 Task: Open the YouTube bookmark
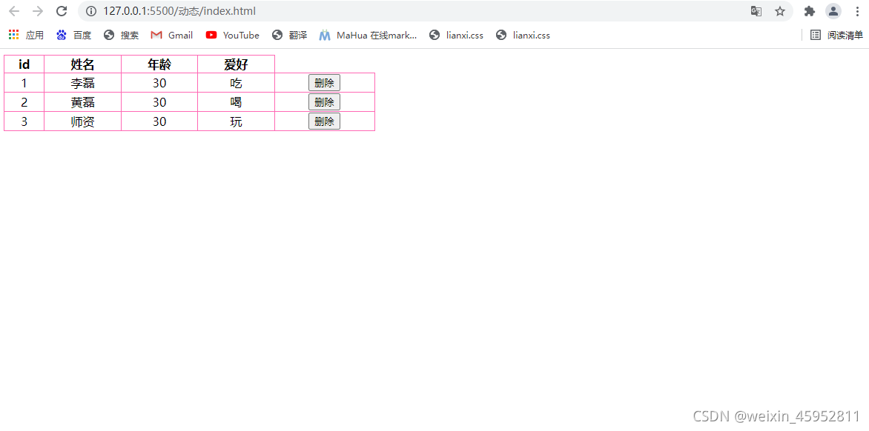click(x=232, y=35)
